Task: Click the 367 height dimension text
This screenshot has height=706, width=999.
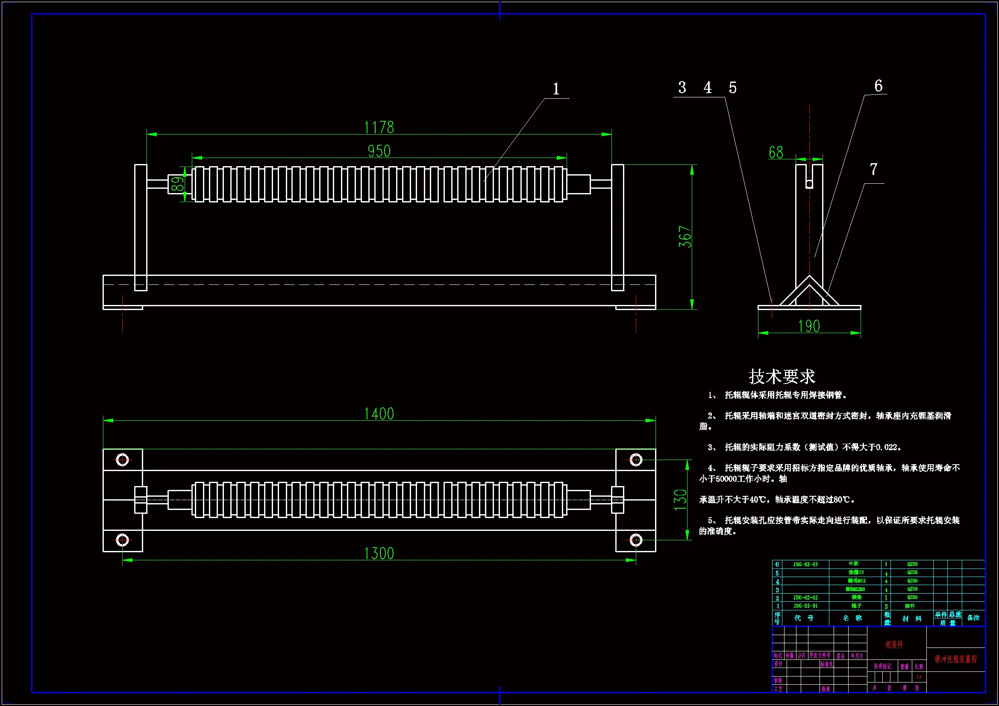Action: tap(685, 237)
